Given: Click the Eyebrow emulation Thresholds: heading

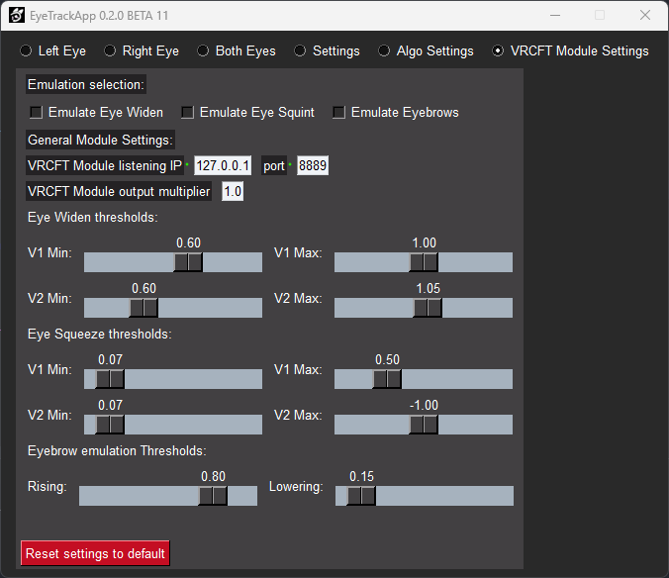Looking at the screenshot, I should (x=117, y=450).
